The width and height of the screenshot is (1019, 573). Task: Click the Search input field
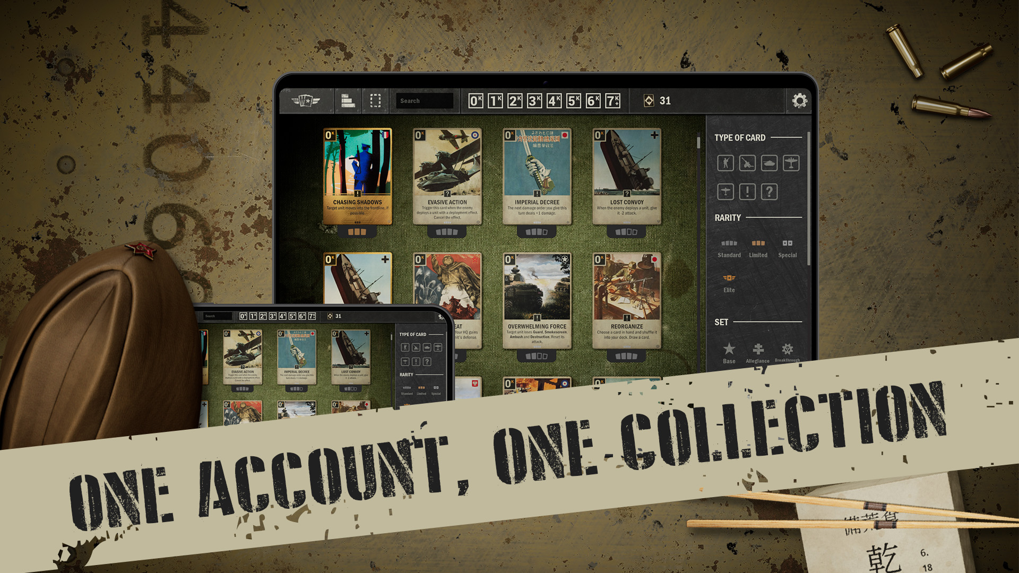tap(425, 100)
